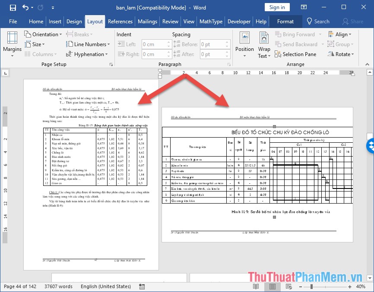The height and width of the screenshot is (292, 374).
Task: Expand the Line Numbers dropdown
Action: pos(88,44)
